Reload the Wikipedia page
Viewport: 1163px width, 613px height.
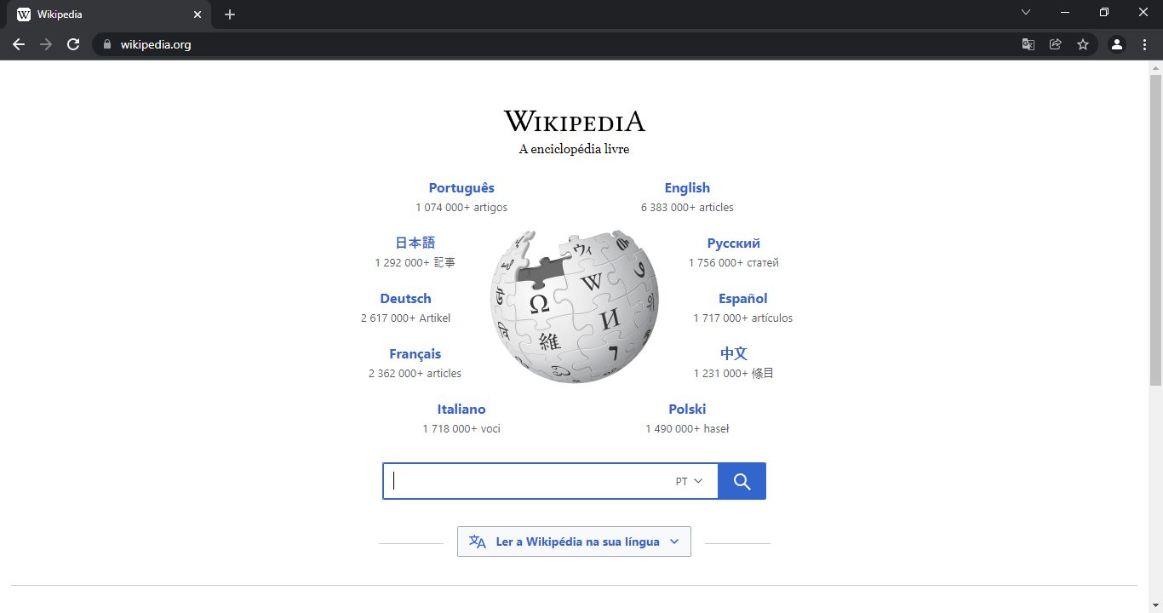73,44
